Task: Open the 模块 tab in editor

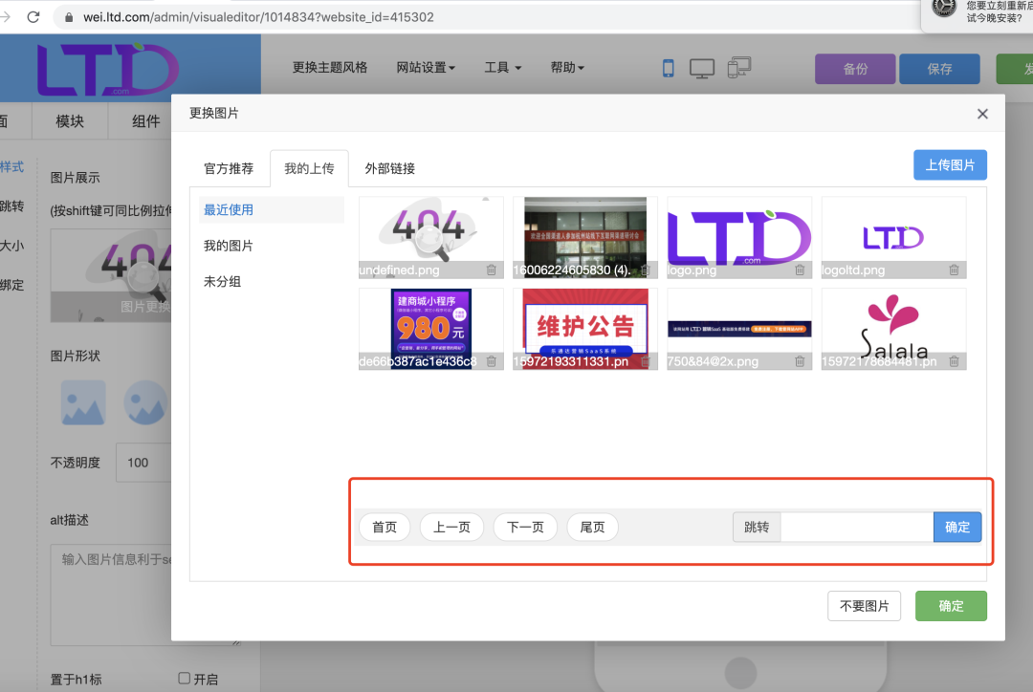Action: (70, 121)
